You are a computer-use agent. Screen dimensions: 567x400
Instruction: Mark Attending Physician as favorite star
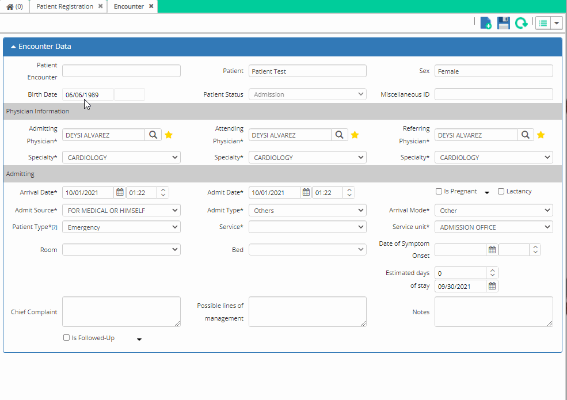coord(355,134)
